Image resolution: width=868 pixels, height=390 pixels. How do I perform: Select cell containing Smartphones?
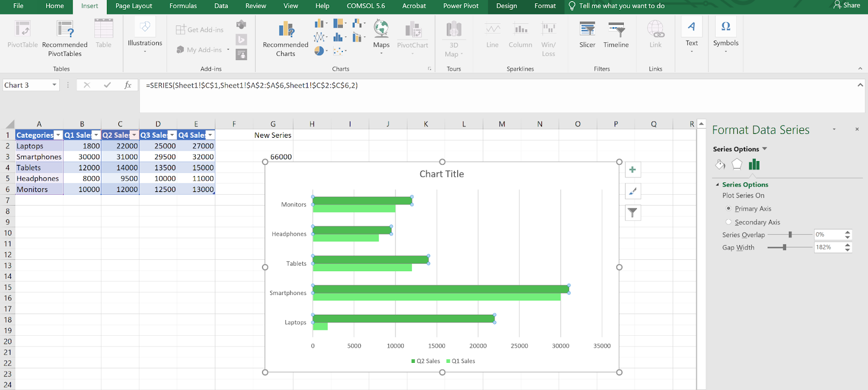[39, 157]
